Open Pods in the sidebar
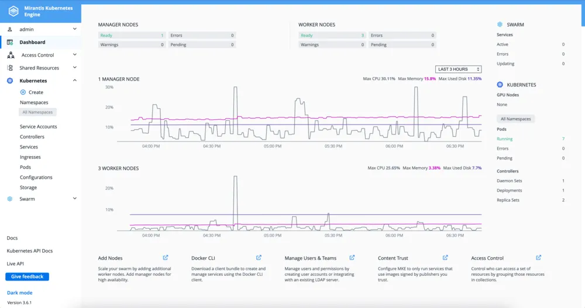This screenshot has width=585, height=308. tap(25, 167)
